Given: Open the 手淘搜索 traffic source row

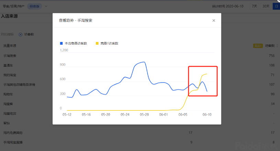Looking at the screenshot, I should click(x=10, y=56).
